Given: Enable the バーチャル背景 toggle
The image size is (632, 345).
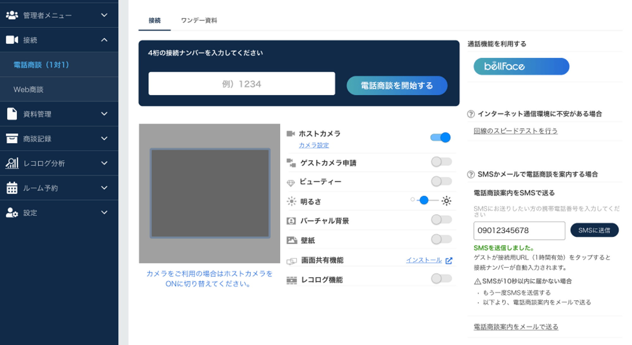Looking at the screenshot, I should tap(441, 220).
